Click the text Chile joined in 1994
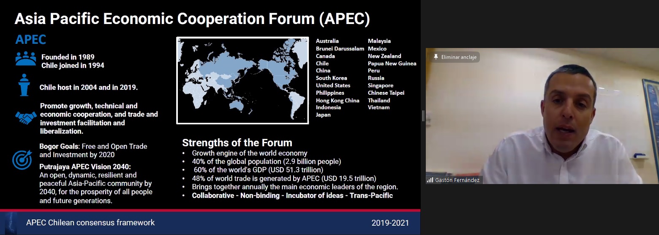 pos(73,65)
